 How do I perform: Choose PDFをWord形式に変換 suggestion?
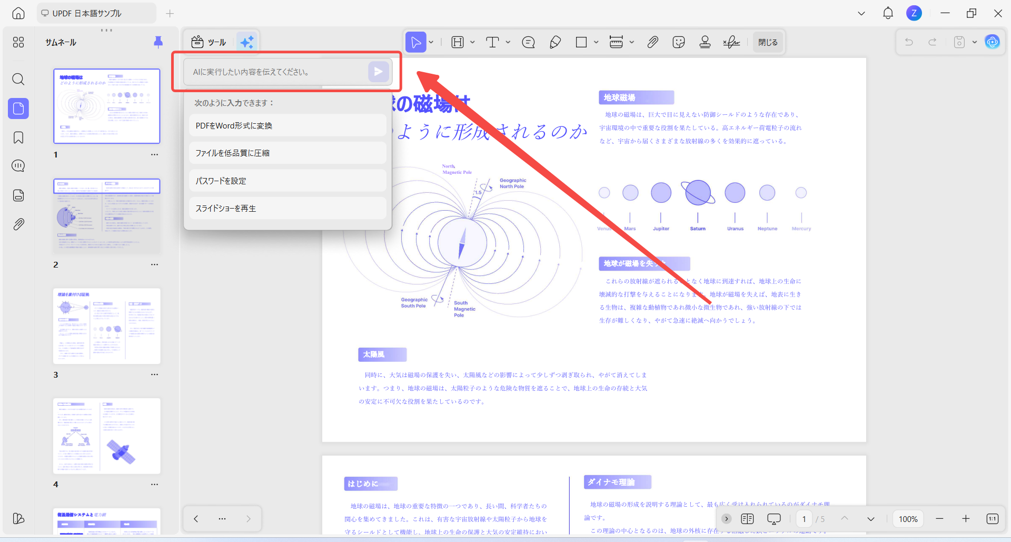[x=288, y=126]
